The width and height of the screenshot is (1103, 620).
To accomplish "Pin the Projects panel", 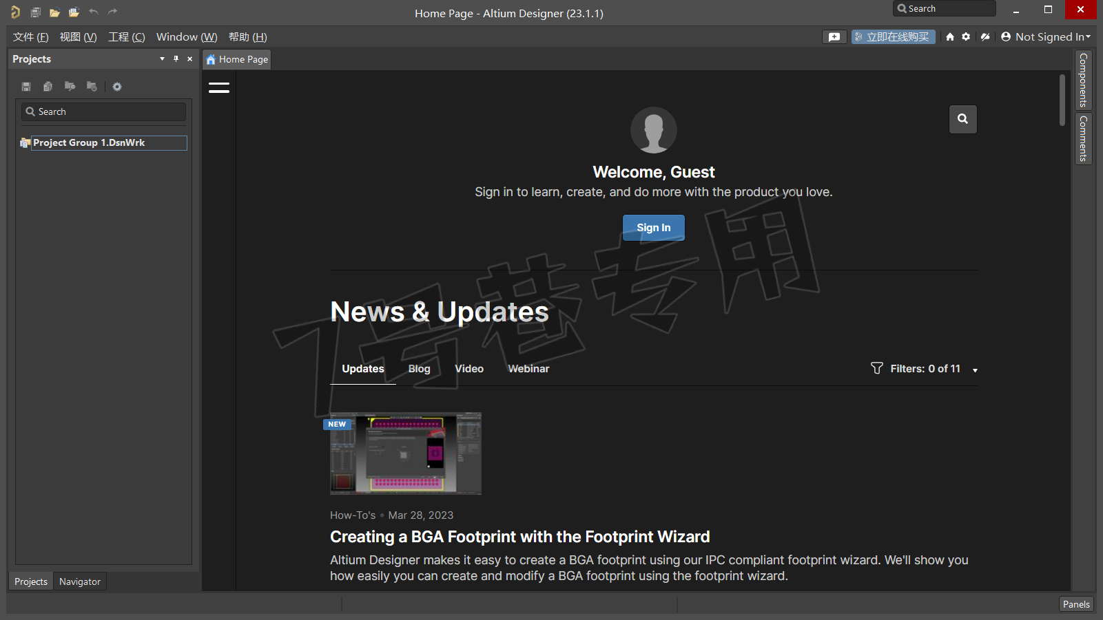I will click(176, 59).
